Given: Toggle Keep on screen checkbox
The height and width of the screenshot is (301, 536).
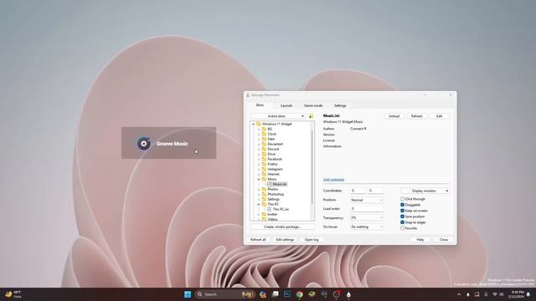Looking at the screenshot, I should point(402,211).
